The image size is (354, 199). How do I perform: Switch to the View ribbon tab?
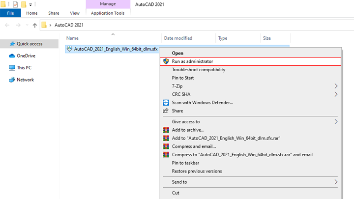(x=75, y=13)
